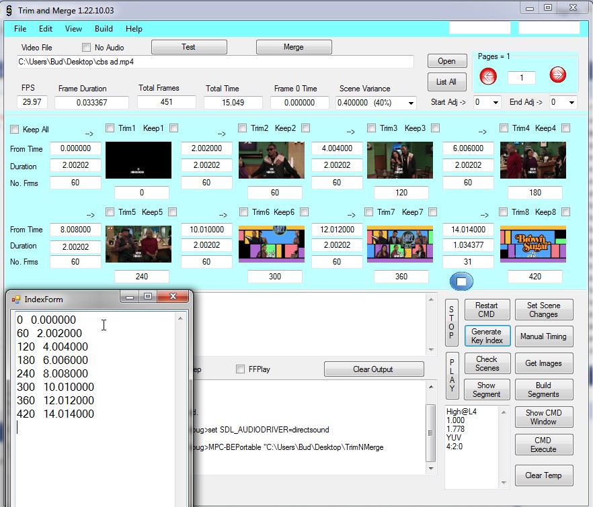
Task: Click the Total Frames field 451
Action: (167, 102)
